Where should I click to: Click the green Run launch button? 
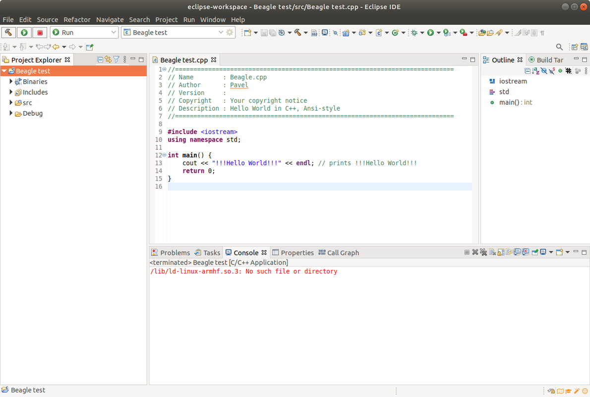click(24, 32)
